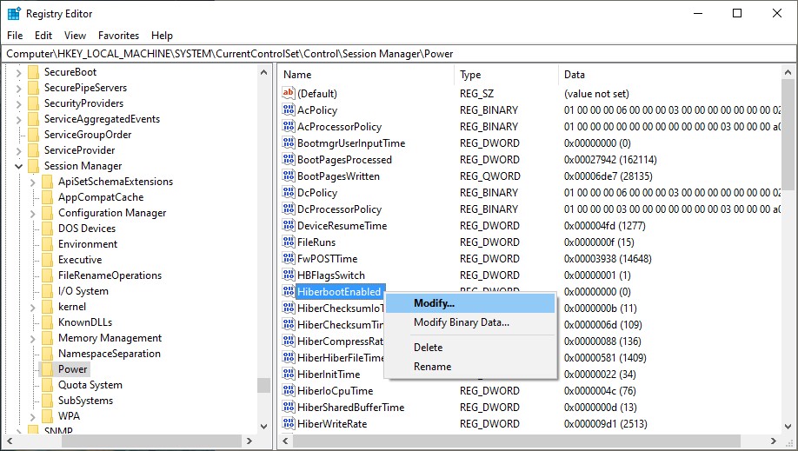Image resolution: width=798 pixels, height=451 pixels.
Task: Click the tree pane scroll-up arrow
Action: click(x=263, y=72)
